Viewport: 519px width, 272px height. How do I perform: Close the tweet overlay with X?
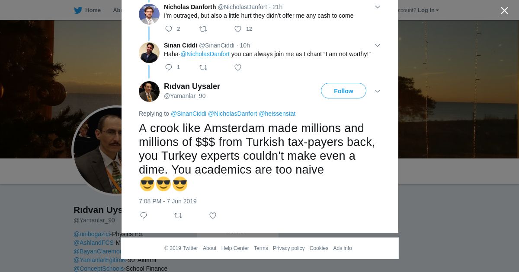504,10
